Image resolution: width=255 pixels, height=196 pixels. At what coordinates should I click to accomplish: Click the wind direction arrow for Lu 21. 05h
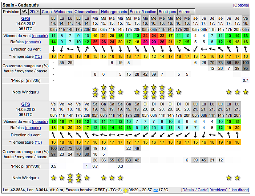coord(195,135)
